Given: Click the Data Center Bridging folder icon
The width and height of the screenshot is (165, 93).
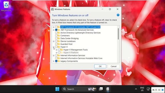Looking at the screenshot, I should [59, 38].
